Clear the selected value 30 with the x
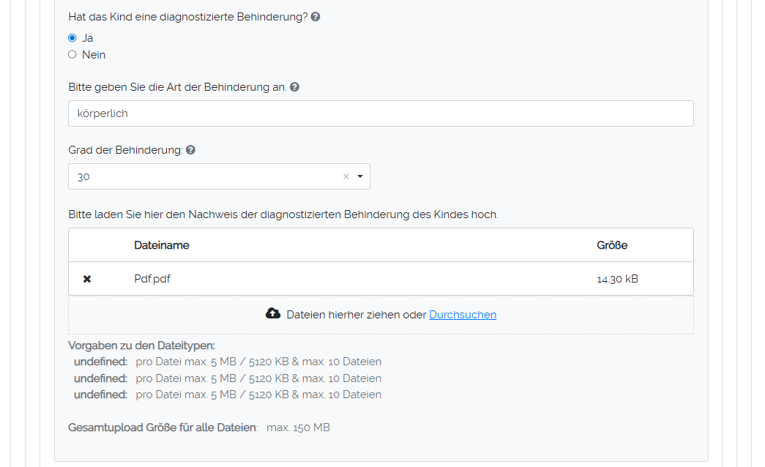The width and height of the screenshot is (765, 467). click(x=346, y=176)
